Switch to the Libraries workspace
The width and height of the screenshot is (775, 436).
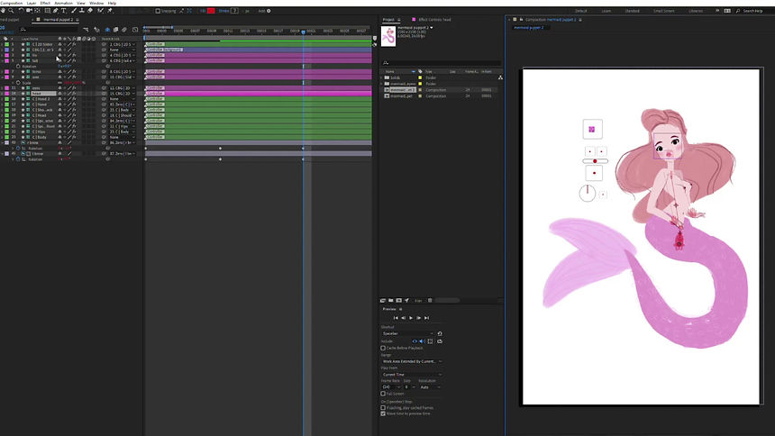coord(696,11)
